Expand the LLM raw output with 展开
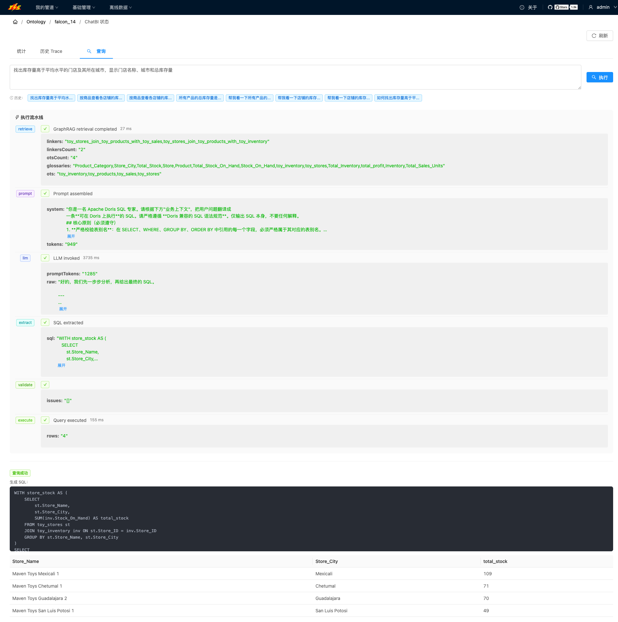The height and width of the screenshot is (622, 618). [63, 309]
